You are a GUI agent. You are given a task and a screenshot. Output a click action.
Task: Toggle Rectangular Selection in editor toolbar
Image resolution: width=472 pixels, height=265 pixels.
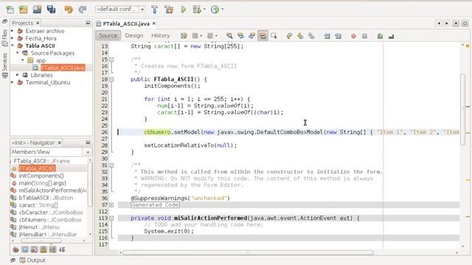click(x=274, y=36)
